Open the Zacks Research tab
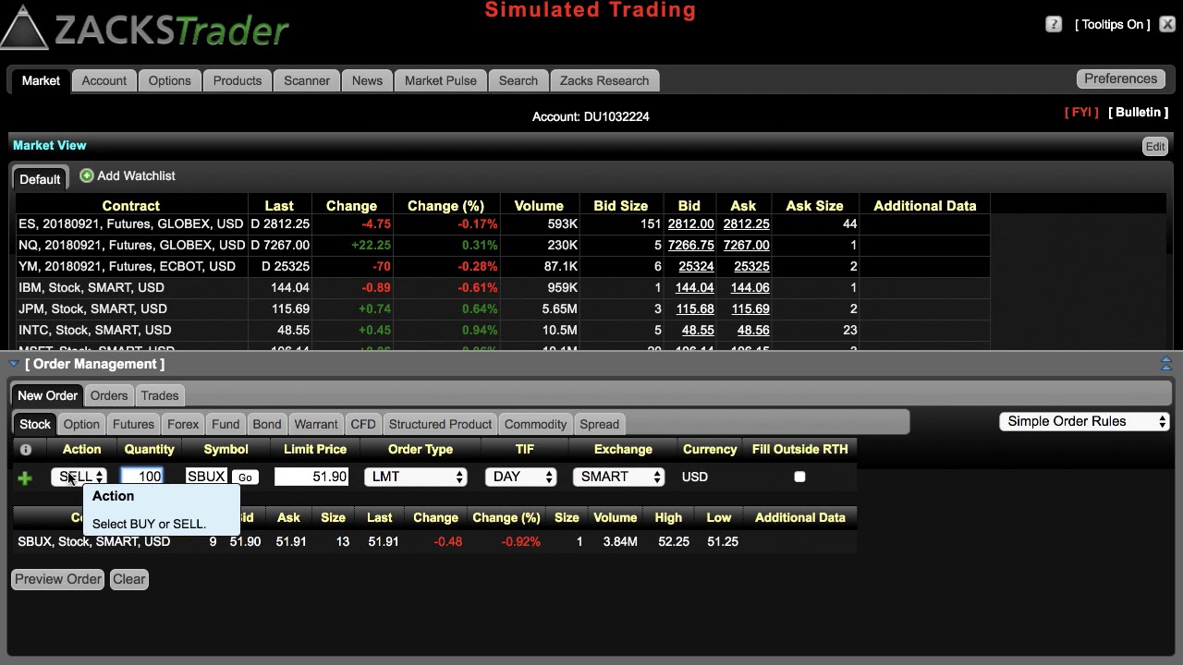1183x665 pixels. (x=604, y=80)
